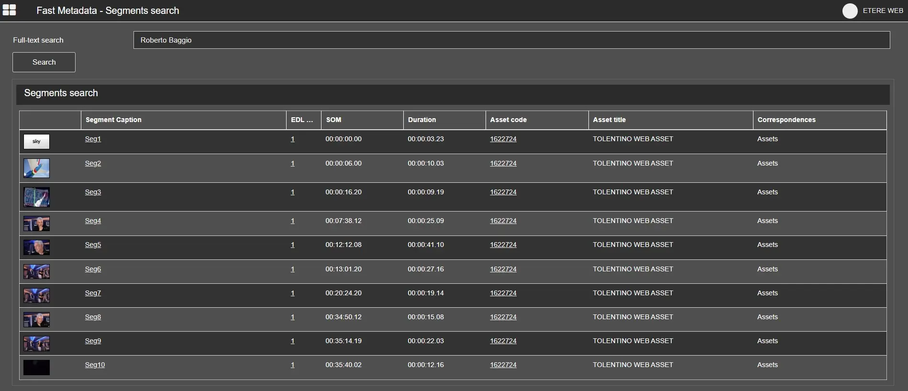Open the Seg10 segment link
The image size is (908, 391).
95,365
